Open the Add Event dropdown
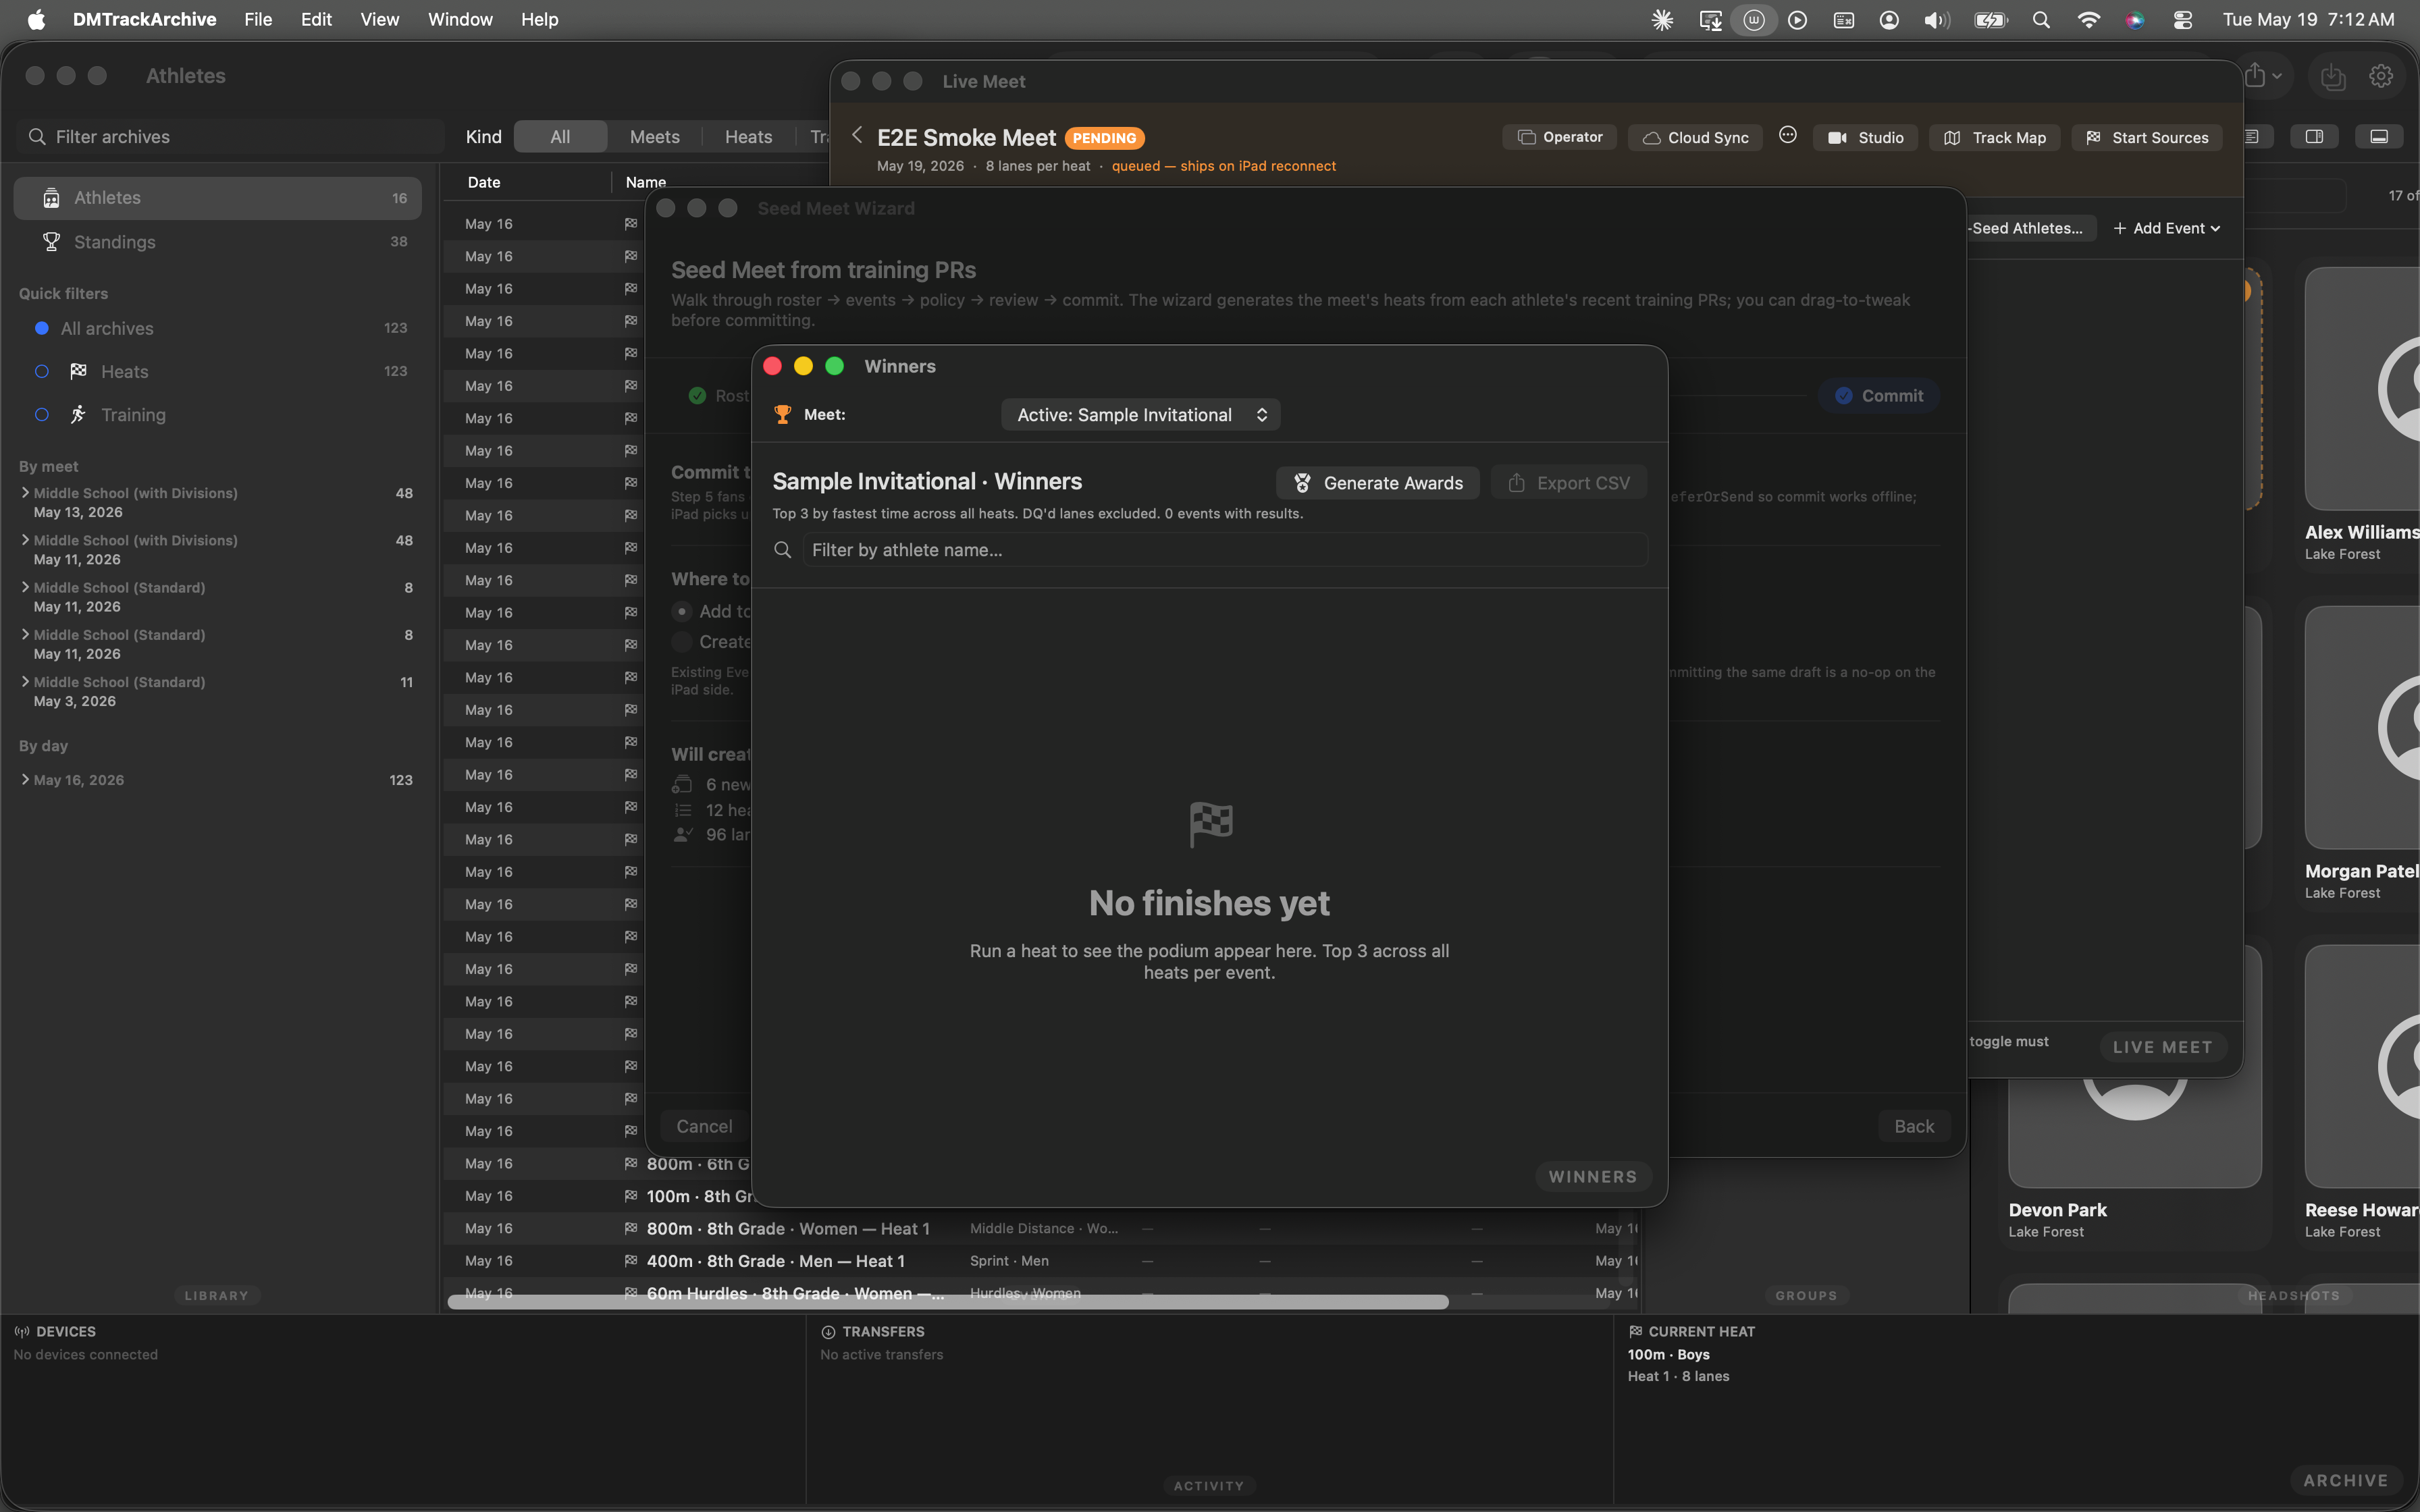Viewport: 2420px width, 1512px height. point(2166,228)
